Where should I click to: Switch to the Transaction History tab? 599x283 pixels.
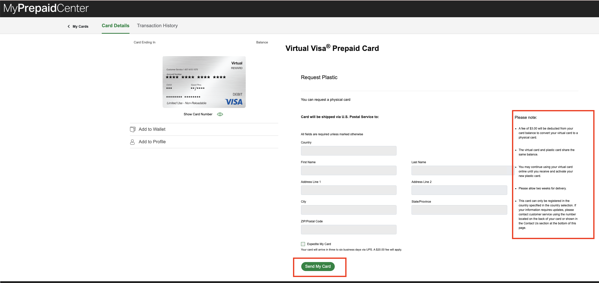coord(157,26)
